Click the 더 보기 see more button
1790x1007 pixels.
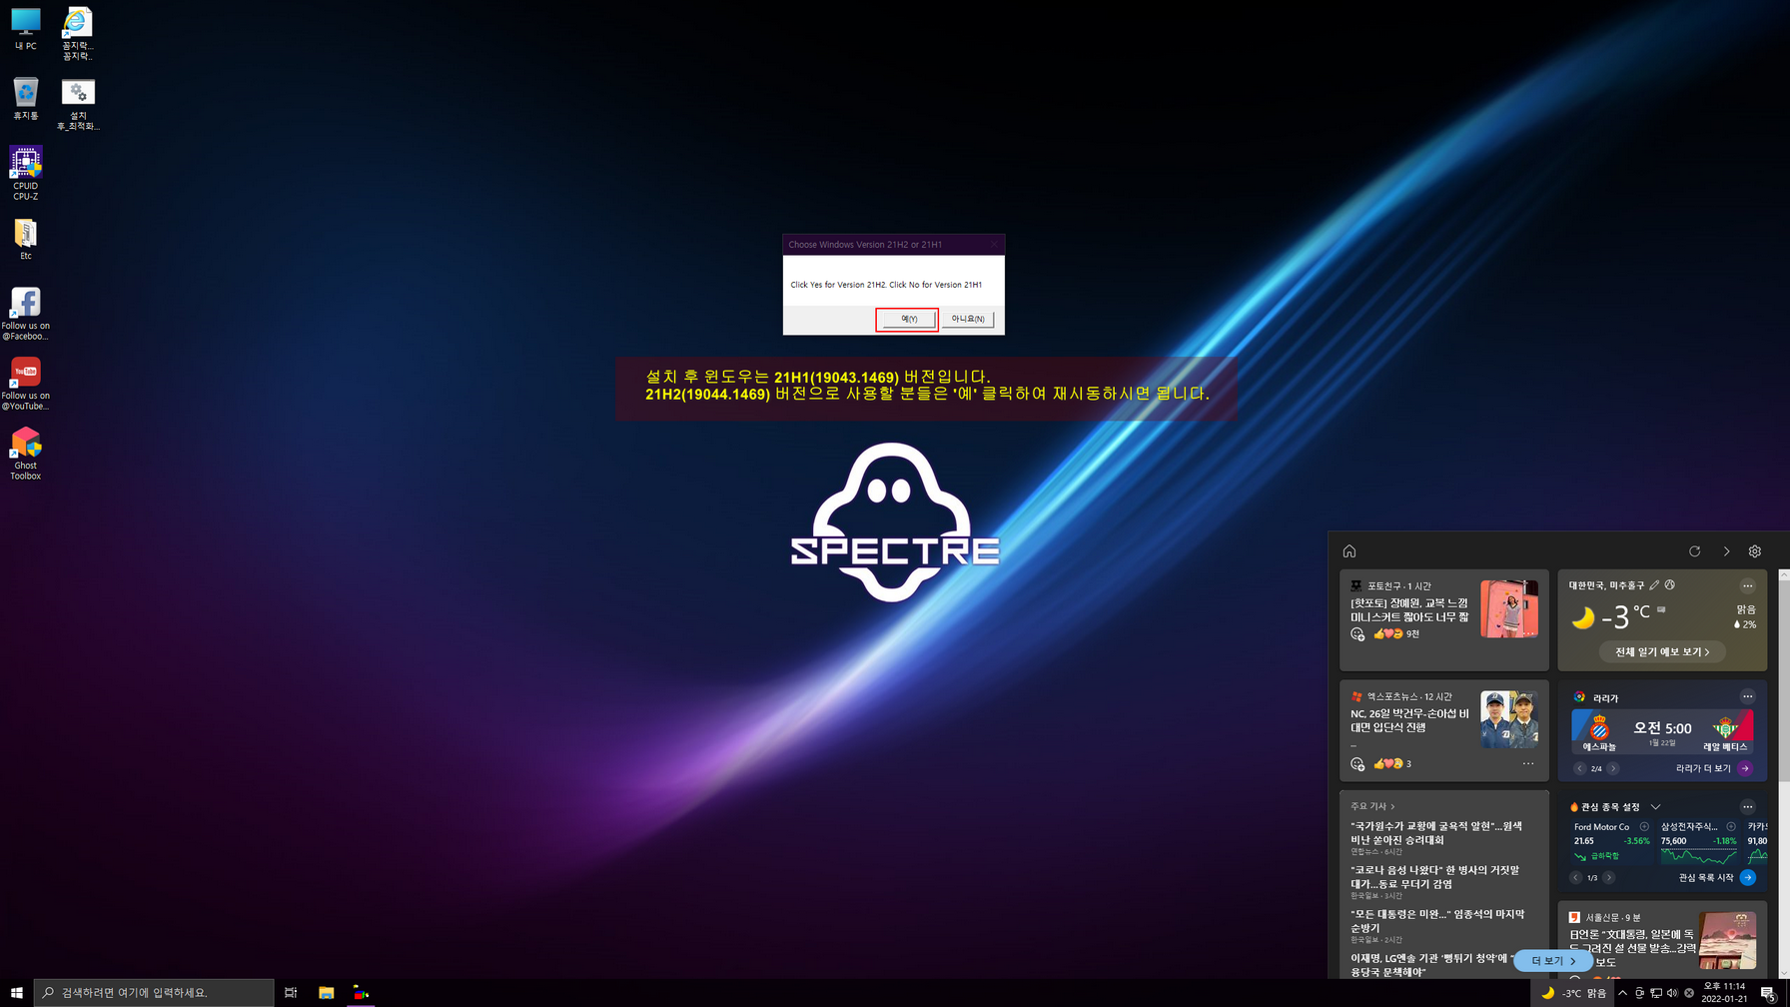pyautogui.click(x=1553, y=961)
